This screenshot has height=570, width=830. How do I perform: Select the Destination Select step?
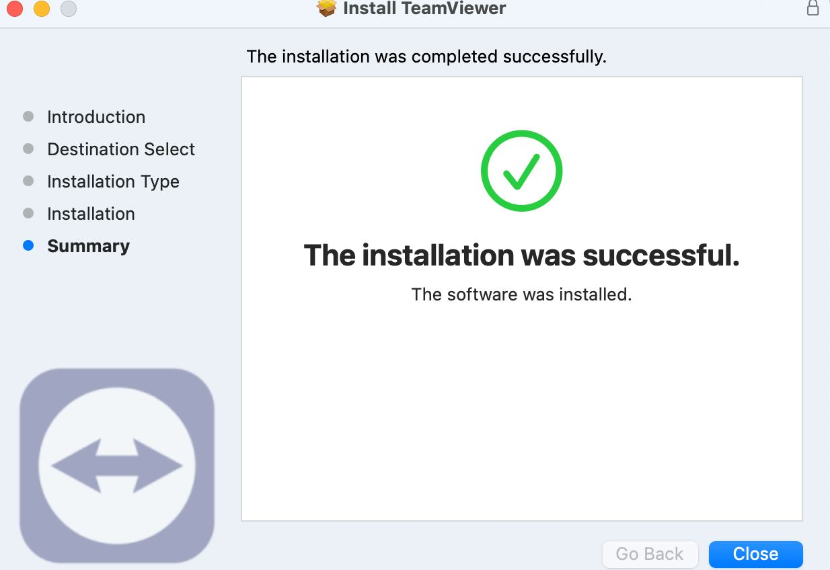pos(121,149)
